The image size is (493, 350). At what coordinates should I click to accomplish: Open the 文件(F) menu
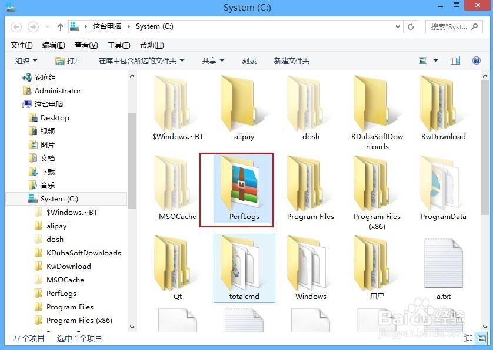coord(21,45)
